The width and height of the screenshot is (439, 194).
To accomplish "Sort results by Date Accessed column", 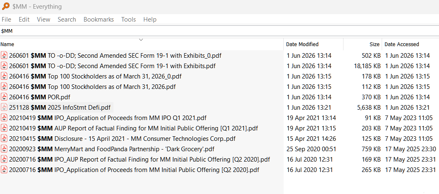I will pyautogui.click(x=410, y=44).
